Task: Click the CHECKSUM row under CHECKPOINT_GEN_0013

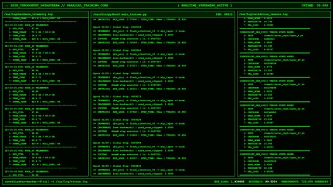Action: tap(260, 137)
